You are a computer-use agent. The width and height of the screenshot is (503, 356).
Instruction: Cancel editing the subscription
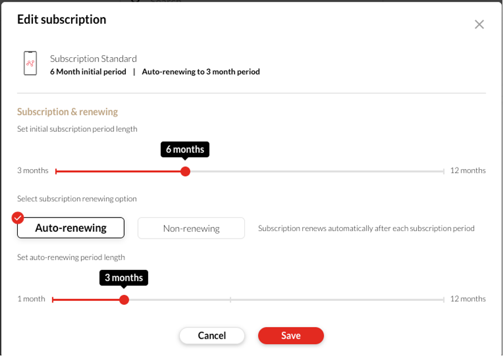point(212,335)
